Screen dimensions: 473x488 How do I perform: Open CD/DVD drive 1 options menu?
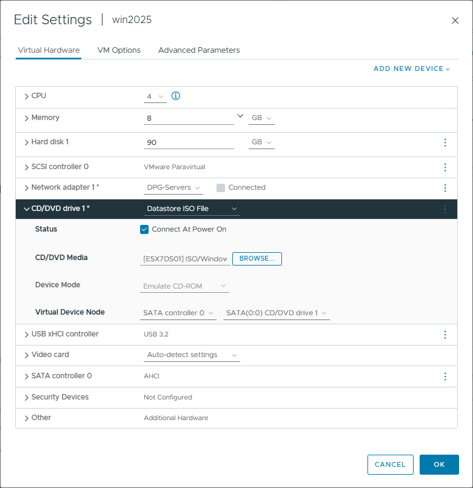pos(445,209)
